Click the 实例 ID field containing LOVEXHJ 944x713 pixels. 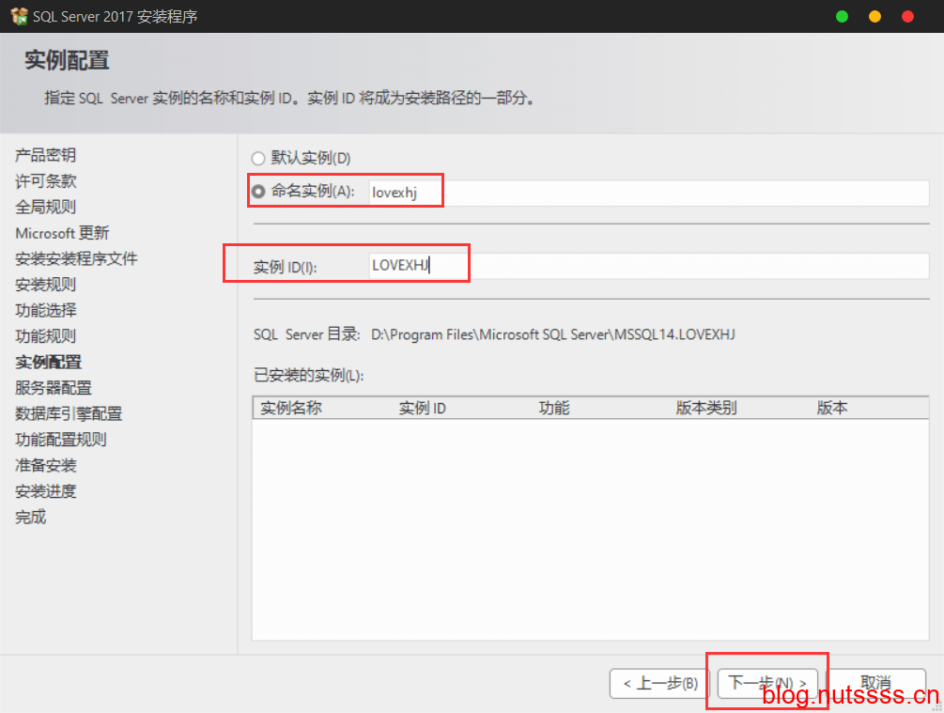click(x=648, y=266)
